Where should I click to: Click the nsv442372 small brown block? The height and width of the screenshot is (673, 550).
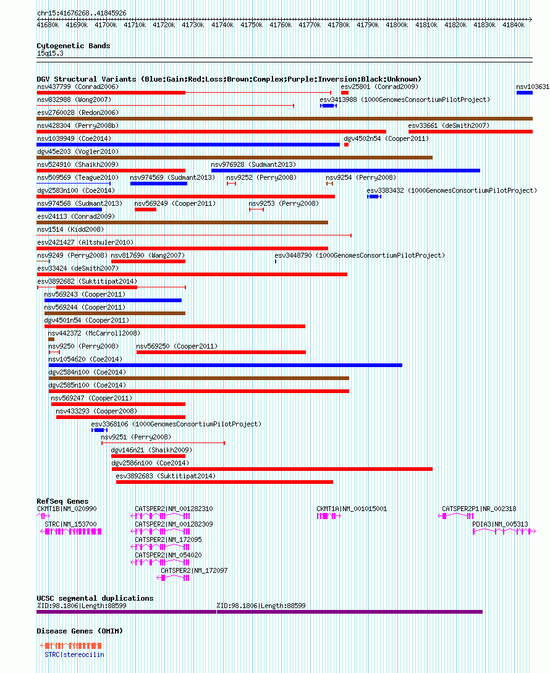pos(51,339)
